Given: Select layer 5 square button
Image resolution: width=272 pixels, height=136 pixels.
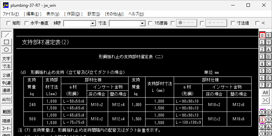Looking at the screenshot, I should click(x=262, y=71).
